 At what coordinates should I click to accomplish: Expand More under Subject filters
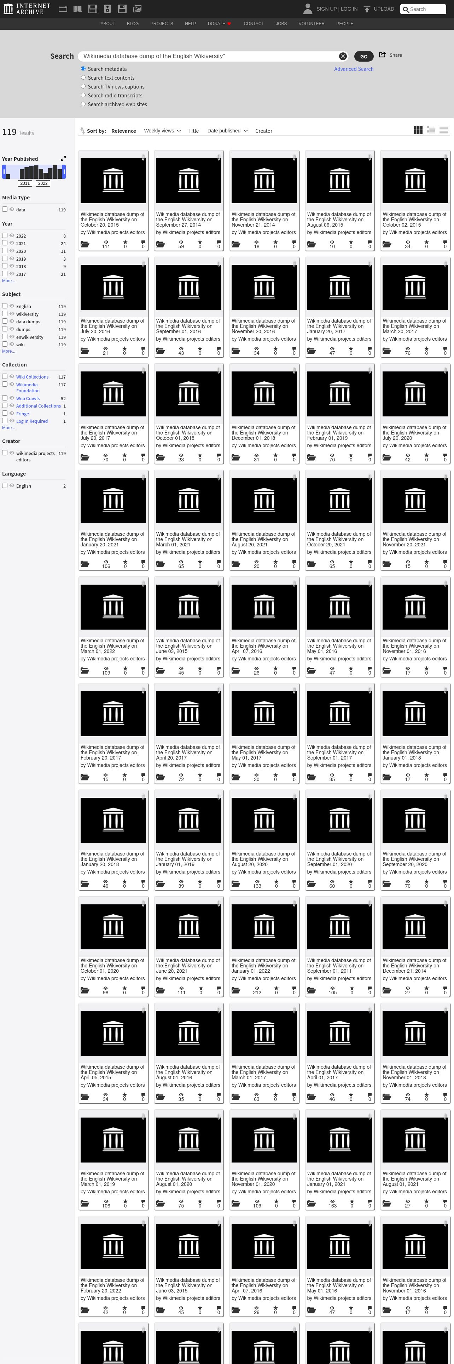pyautogui.click(x=8, y=351)
